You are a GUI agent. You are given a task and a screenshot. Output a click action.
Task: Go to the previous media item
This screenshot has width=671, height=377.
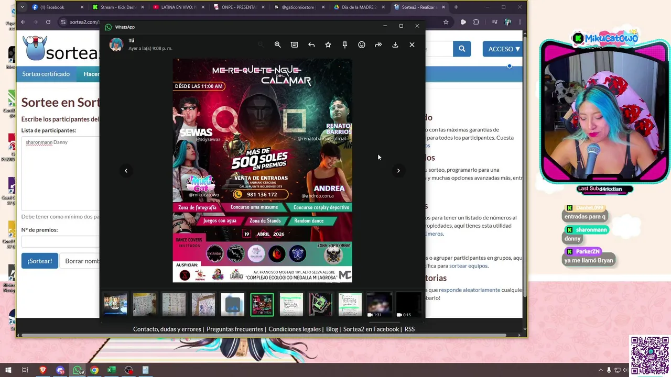pyautogui.click(x=126, y=171)
